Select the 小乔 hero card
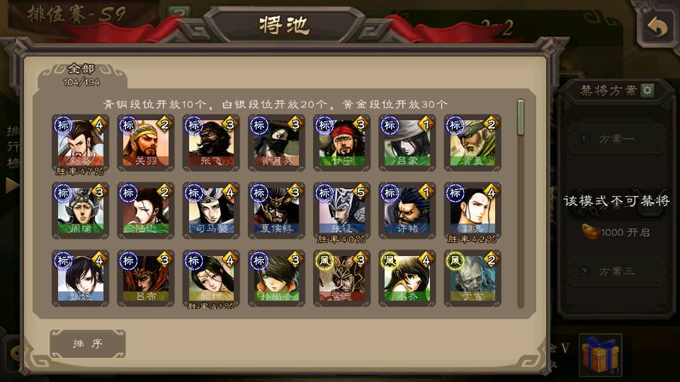The image size is (680, 382). click(x=407, y=278)
